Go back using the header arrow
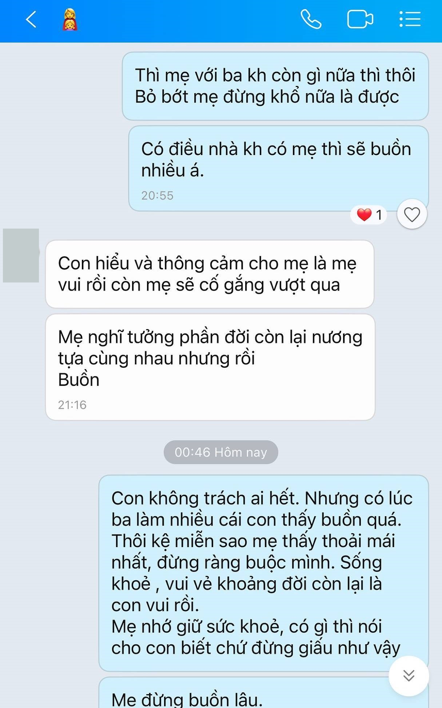This screenshot has height=708, width=442. coord(31,19)
